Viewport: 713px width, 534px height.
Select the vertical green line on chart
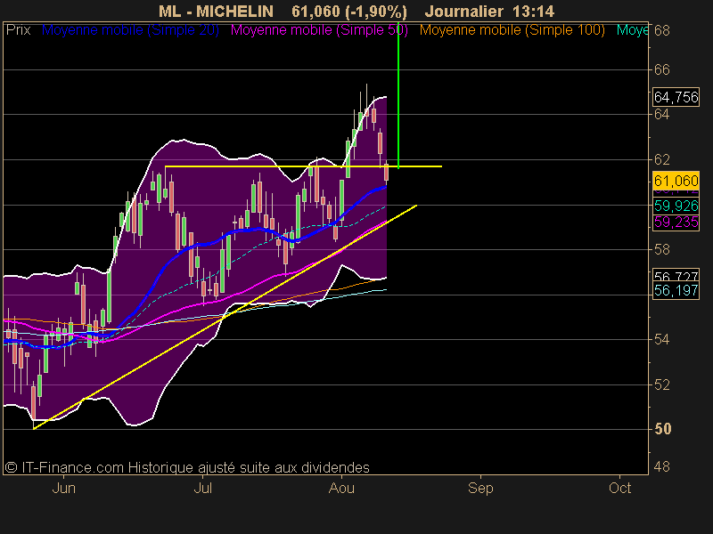tap(398, 95)
